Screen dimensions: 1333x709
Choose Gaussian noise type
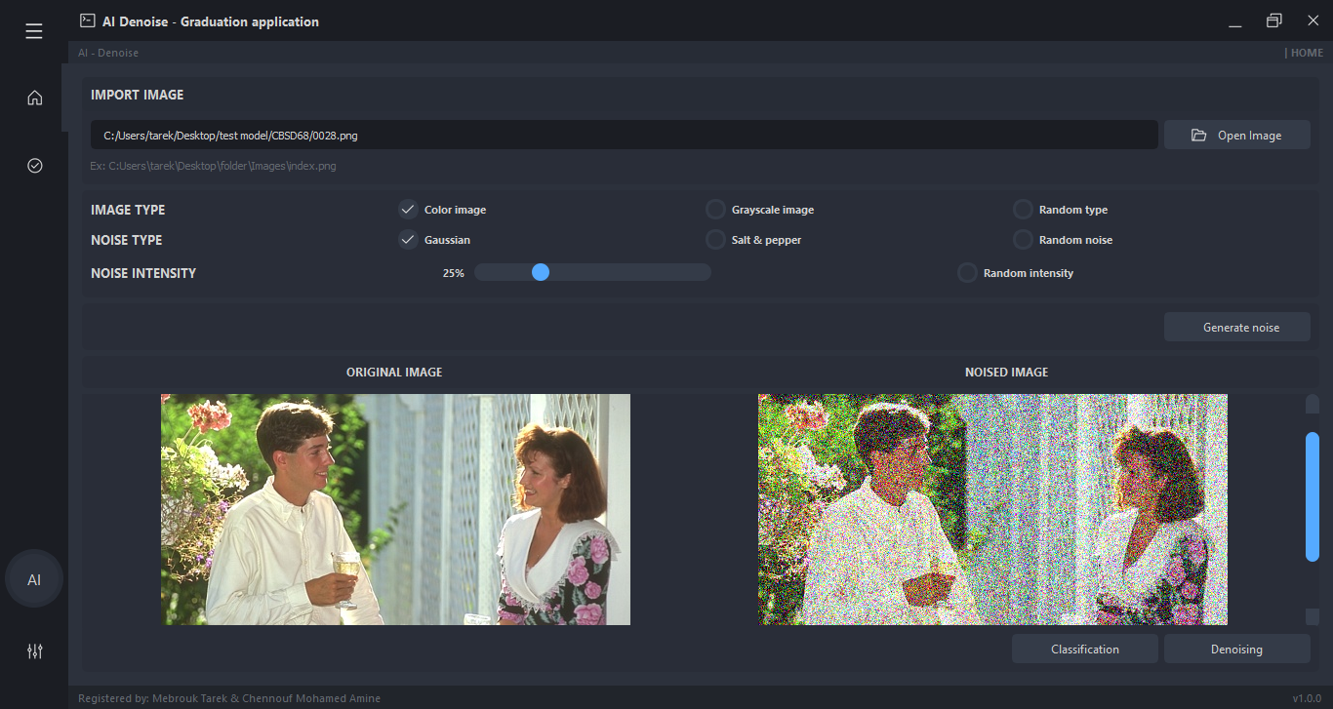tap(409, 240)
